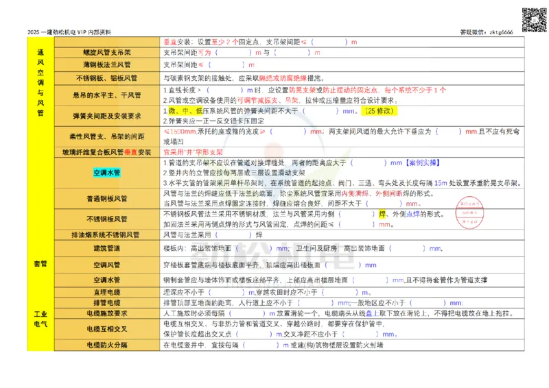The image size is (549, 388).
Task: Click the QR code in the top corner
Action: coord(534,20)
